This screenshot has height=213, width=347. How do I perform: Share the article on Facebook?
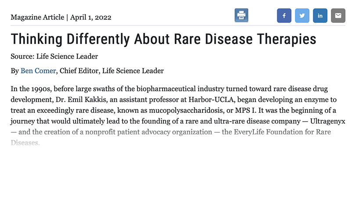[284, 15]
